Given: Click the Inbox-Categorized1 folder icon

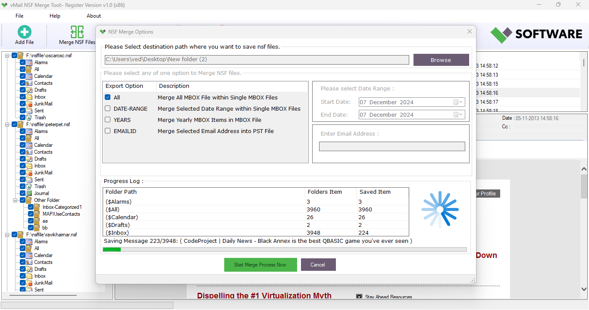Looking at the screenshot, I should [x=37, y=207].
